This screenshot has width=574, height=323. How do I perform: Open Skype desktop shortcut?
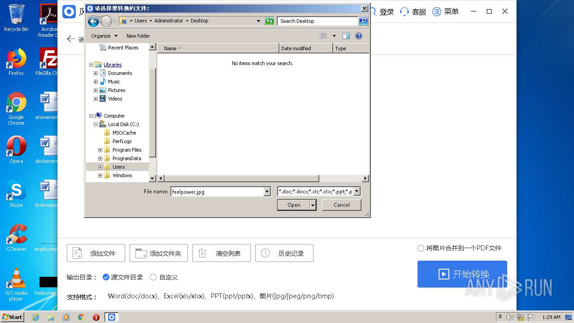coord(16,194)
